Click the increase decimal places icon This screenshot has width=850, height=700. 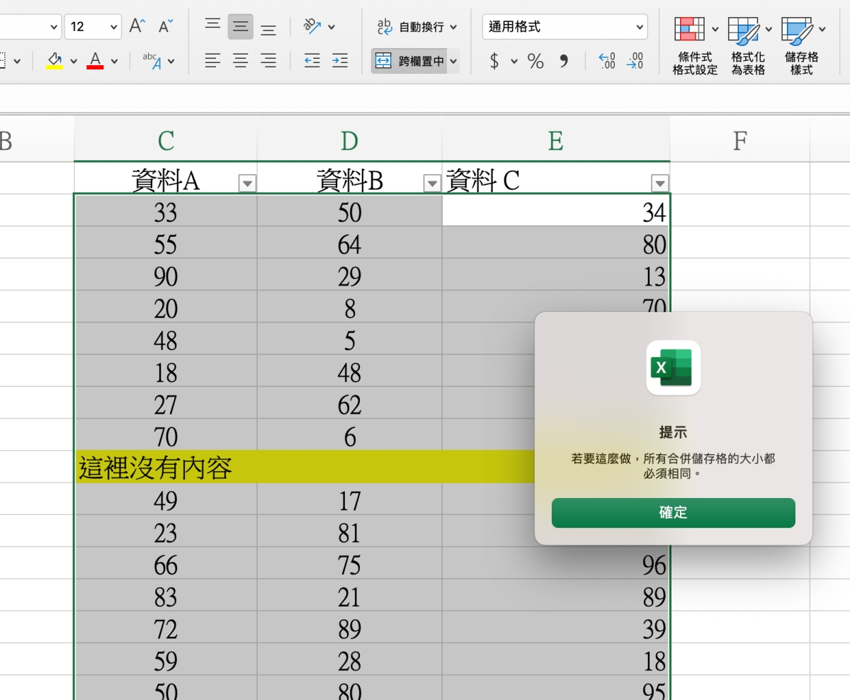point(607,61)
